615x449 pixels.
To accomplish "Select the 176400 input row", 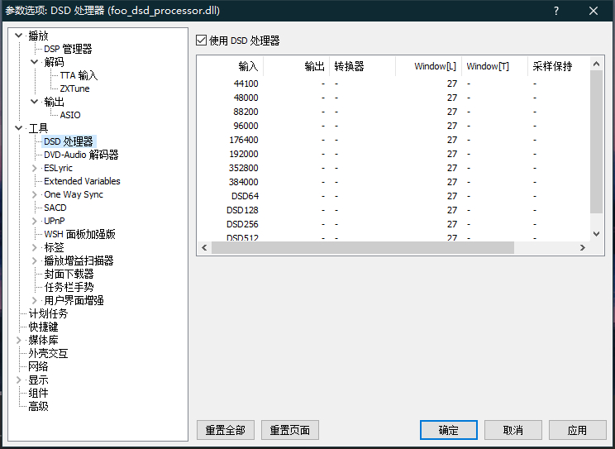I will 393,140.
